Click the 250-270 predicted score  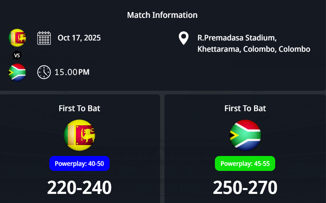(245, 188)
